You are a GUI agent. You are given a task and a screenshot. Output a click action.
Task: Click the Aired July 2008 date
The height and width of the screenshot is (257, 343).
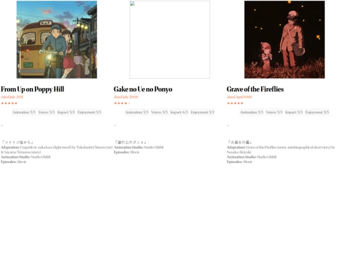pyautogui.click(x=126, y=97)
